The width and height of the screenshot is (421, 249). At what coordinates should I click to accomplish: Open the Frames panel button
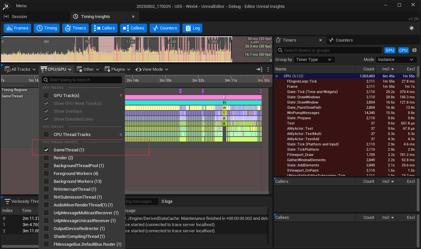(17, 28)
